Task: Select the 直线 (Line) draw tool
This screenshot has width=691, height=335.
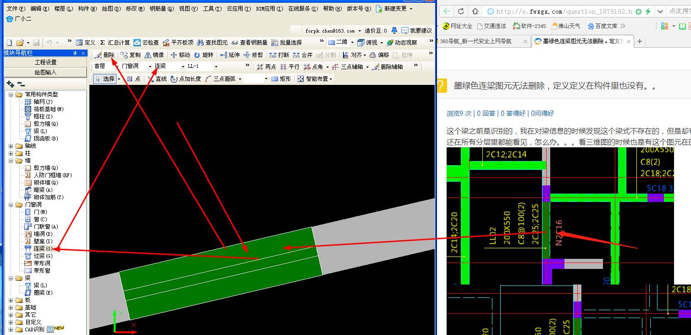Action: tap(157, 79)
